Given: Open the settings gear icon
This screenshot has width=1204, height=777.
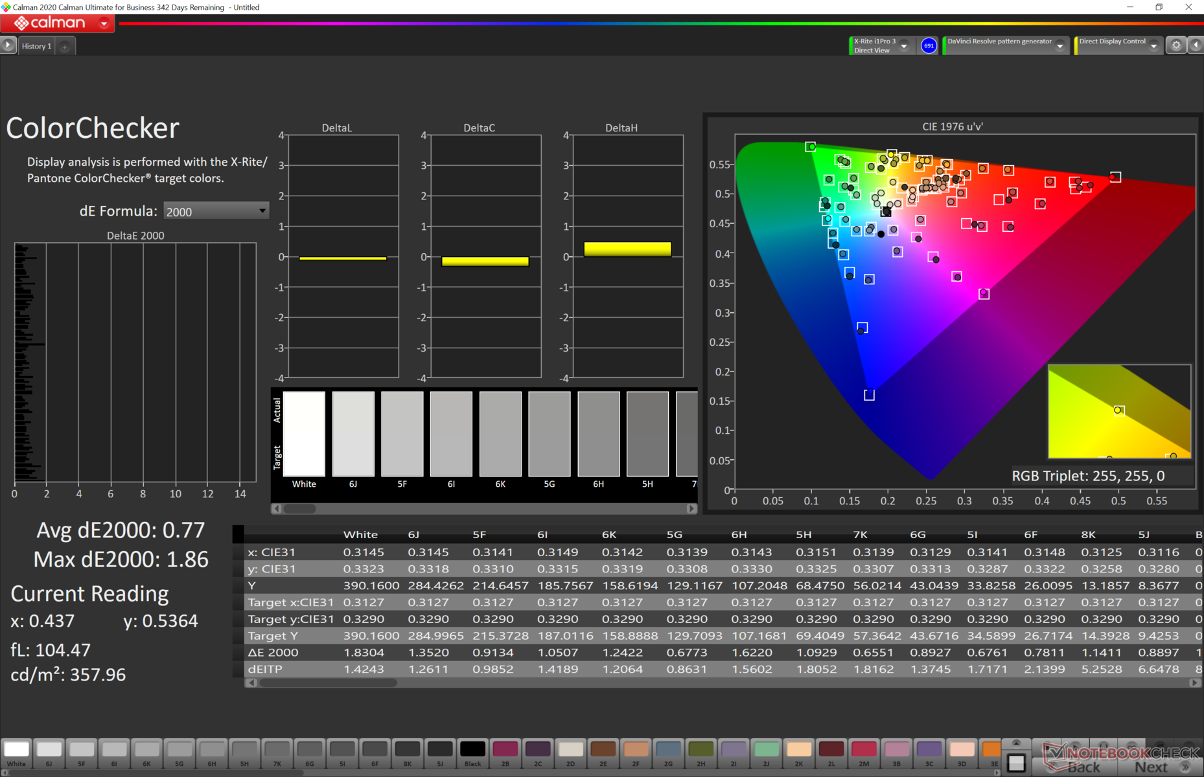Looking at the screenshot, I should coord(1176,45).
